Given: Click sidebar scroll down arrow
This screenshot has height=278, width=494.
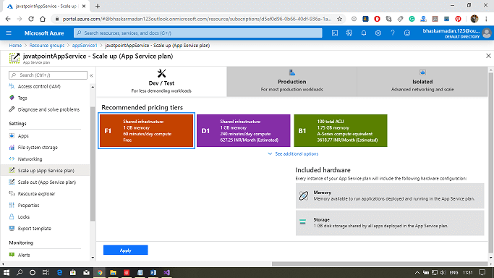Looking at the screenshot, I should point(93,258).
